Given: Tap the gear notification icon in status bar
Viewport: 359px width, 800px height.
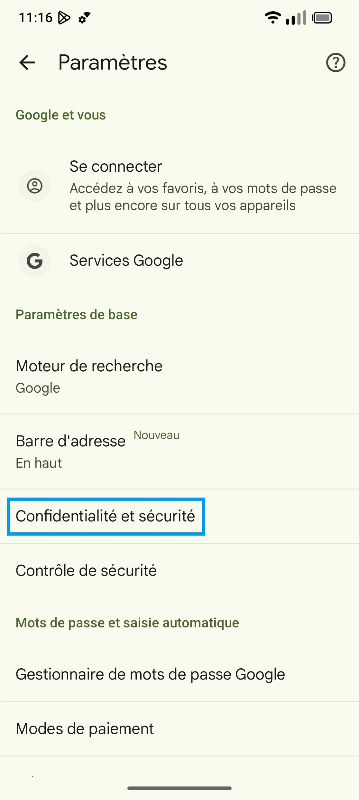Looking at the screenshot, I should click(x=84, y=18).
